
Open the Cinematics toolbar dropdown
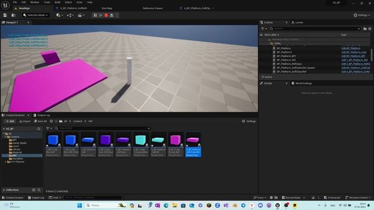coord(81,15)
